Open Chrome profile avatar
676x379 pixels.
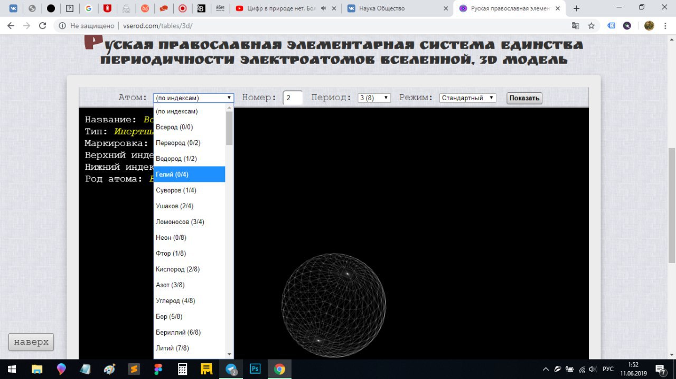pos(649,25)
